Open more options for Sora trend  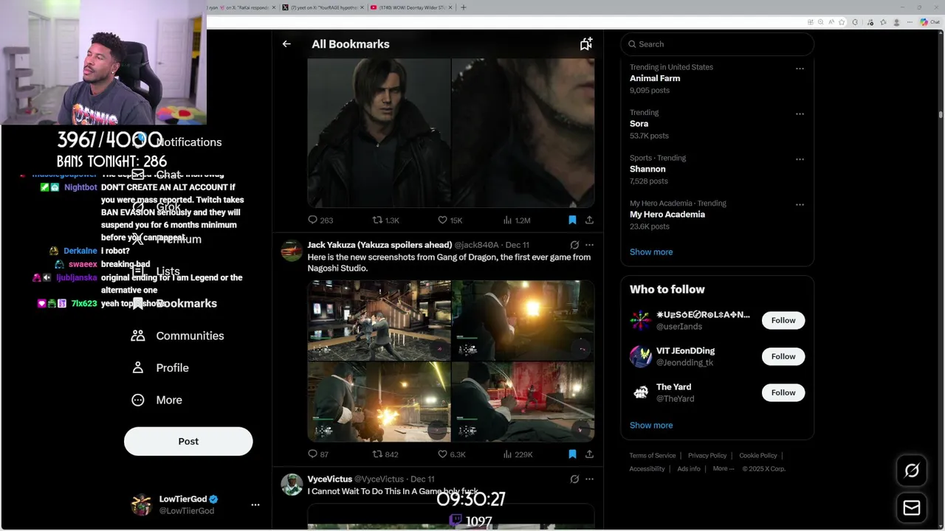(x=800, y=114)
